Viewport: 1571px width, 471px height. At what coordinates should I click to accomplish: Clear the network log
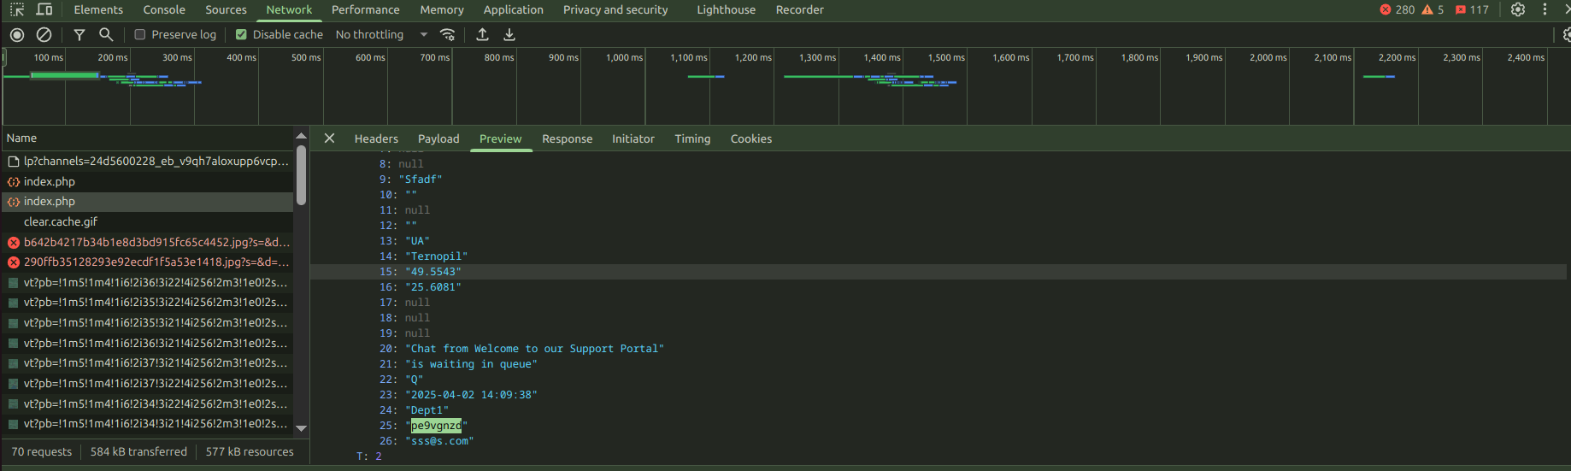[x=44, y=35]
